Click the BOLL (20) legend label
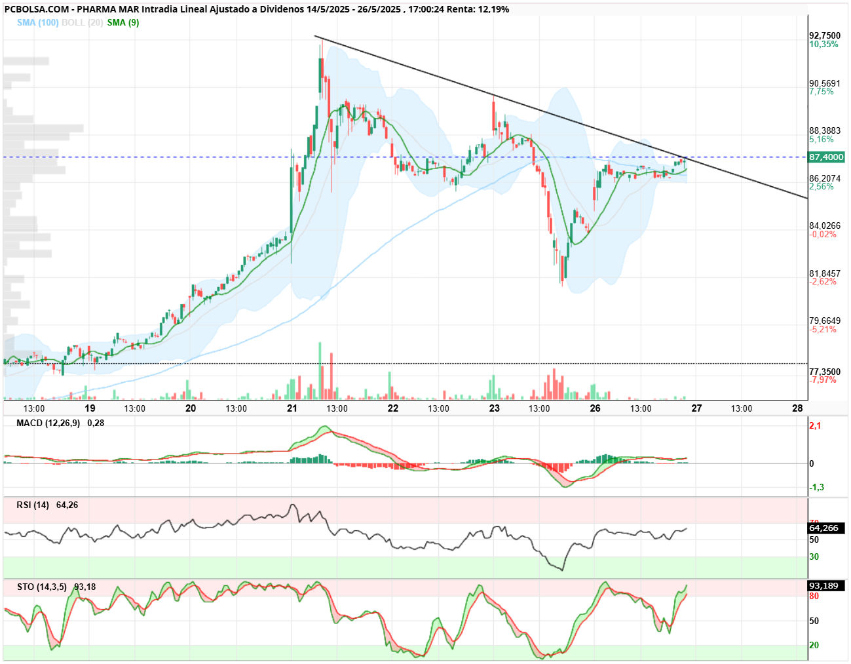Screen dimensions: 851x664 pyautogui.click(x=82, y=22)
